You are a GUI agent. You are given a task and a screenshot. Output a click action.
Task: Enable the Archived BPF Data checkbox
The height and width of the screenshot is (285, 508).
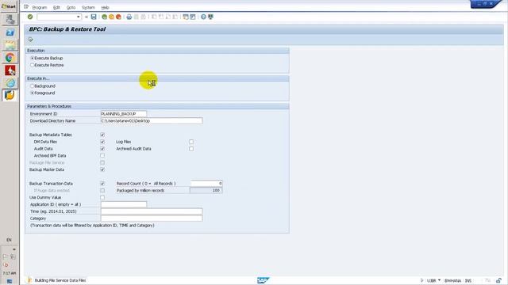(x=102, y=155)
